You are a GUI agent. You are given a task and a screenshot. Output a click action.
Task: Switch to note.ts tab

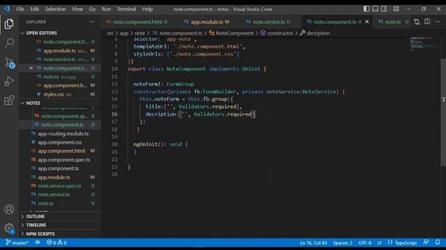(x=393, y=22)
